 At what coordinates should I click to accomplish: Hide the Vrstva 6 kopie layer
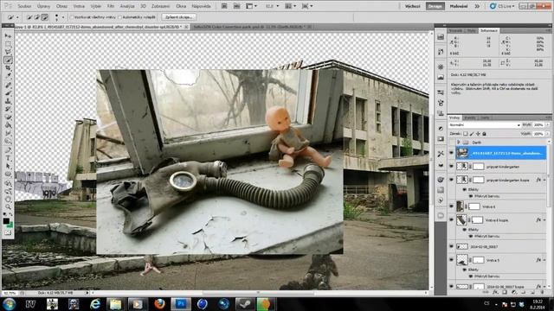(x=452, y=219)
